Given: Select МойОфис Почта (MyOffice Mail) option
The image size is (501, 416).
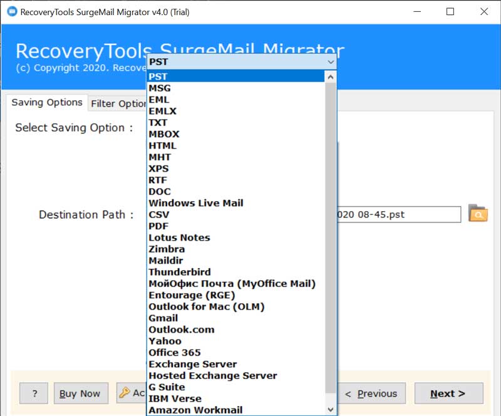Looking at the screenshot, I should (236, 284).
